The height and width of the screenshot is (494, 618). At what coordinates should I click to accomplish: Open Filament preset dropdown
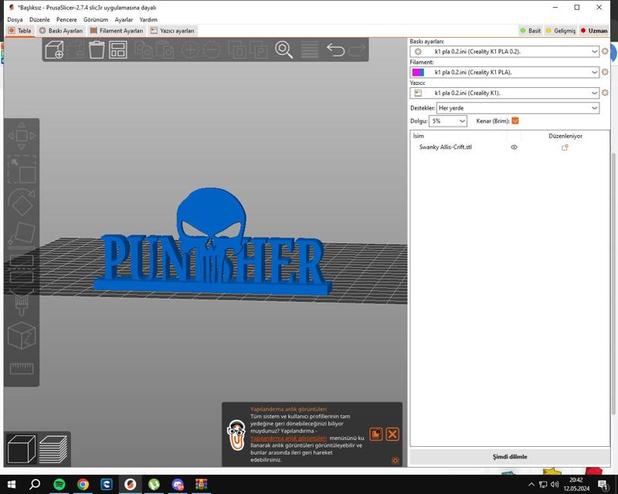(x=504, y=72)
